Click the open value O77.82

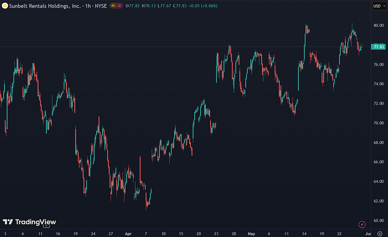[133, 6]
